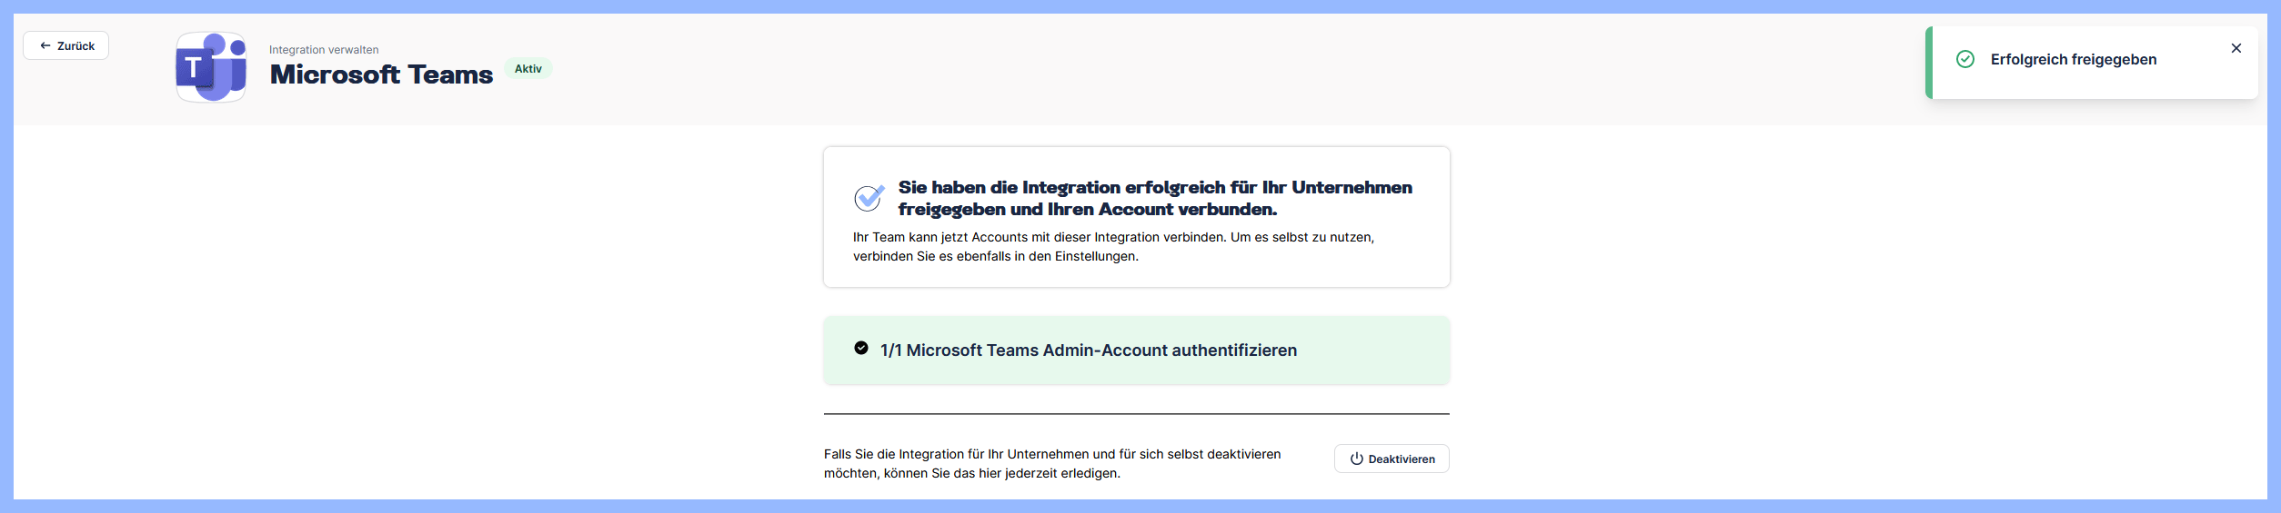Select the Admin-Account authentifizieren step row
2281x513 pixels.
click(1136, 350)
